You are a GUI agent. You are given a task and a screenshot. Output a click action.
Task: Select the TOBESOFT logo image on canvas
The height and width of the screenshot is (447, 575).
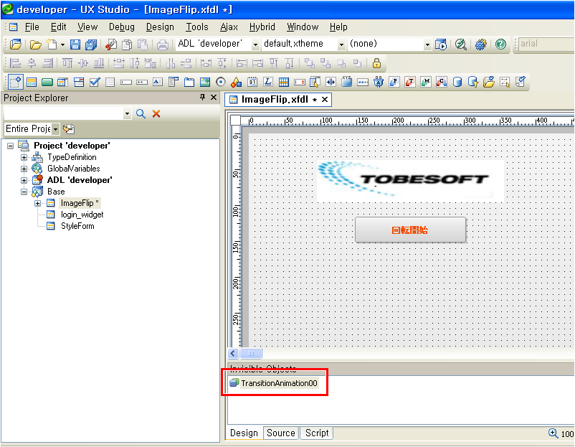[410, 180]
